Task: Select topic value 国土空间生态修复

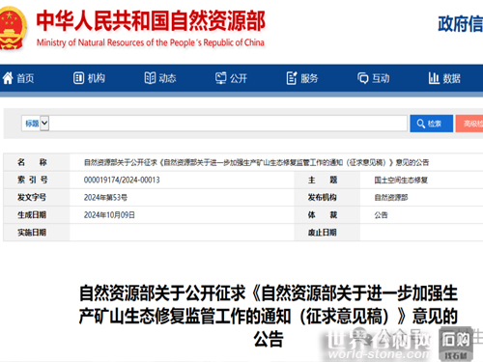Action: point(401,180)
